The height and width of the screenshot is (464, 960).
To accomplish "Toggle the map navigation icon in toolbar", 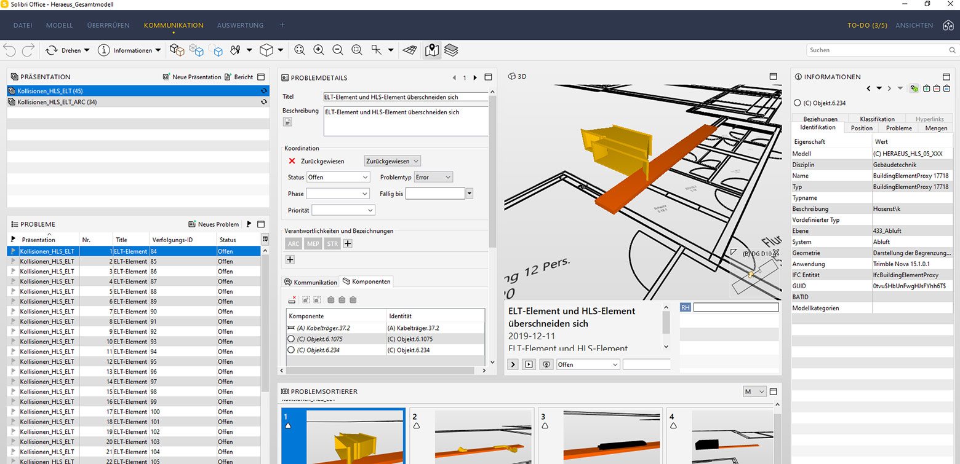I will (x=432, y=50).
